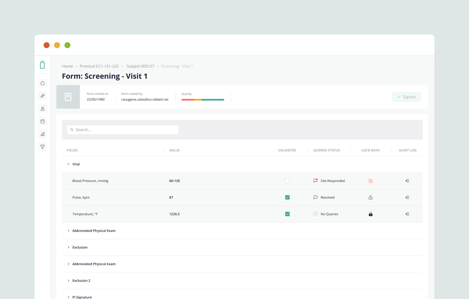The height and width of the screenshot is (299, 469).
Task: Click the Site Responded status text
Action: 333,181
